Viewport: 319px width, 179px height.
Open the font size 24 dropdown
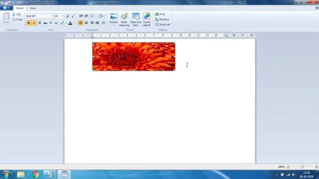[62, 16]
